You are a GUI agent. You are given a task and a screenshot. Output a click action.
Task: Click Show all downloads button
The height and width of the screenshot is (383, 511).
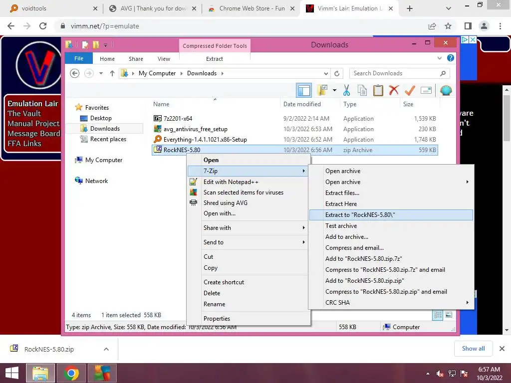pos(473,349)
